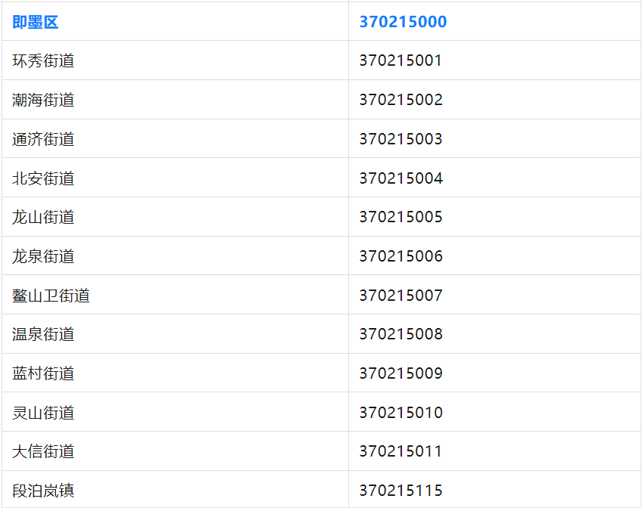Click the 温泉街道 name cell

(44, 335)
